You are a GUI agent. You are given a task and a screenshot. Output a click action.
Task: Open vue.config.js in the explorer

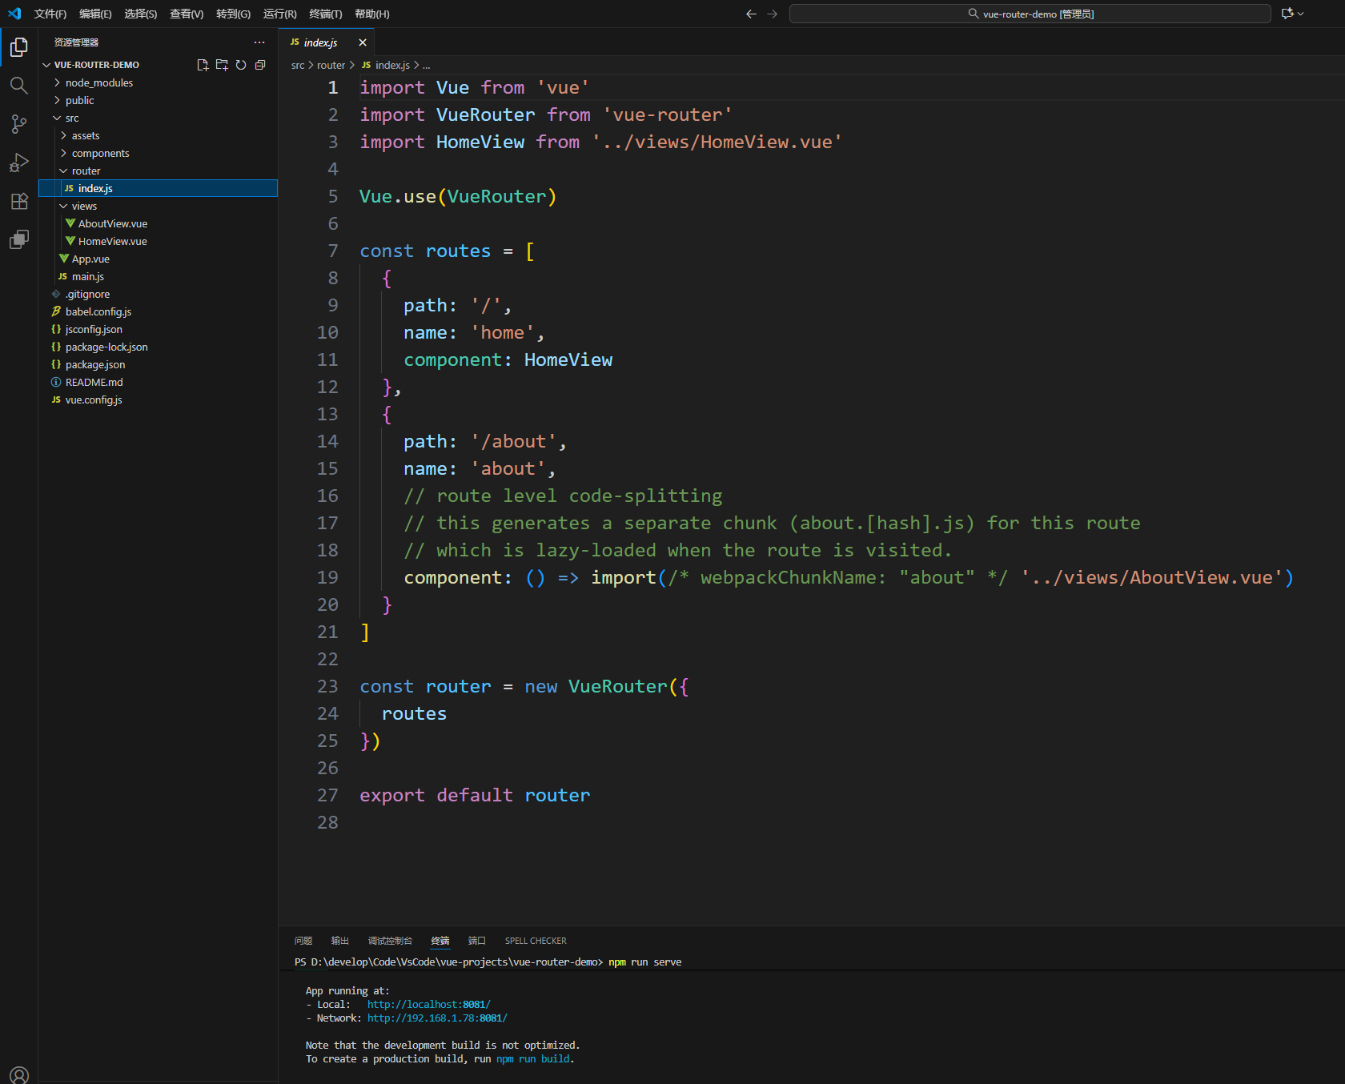(x=94, y=399)
